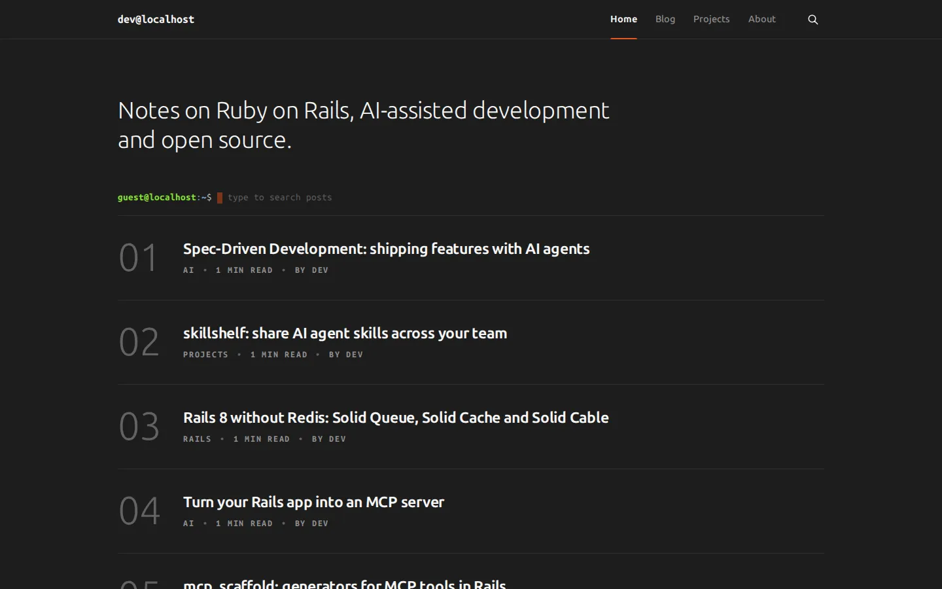Click the number 03 beside Rails 8 post
The width and height of the screenshot is (942, 589).
[x=139, y=426]
